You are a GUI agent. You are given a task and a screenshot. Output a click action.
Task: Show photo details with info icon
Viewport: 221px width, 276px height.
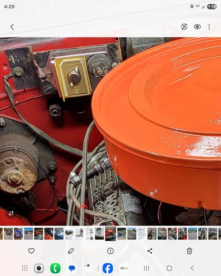tap(110, 251)
